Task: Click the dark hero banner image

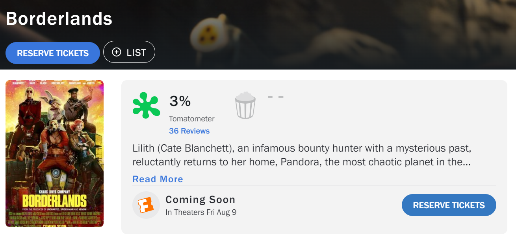Action: pos(335,35)
